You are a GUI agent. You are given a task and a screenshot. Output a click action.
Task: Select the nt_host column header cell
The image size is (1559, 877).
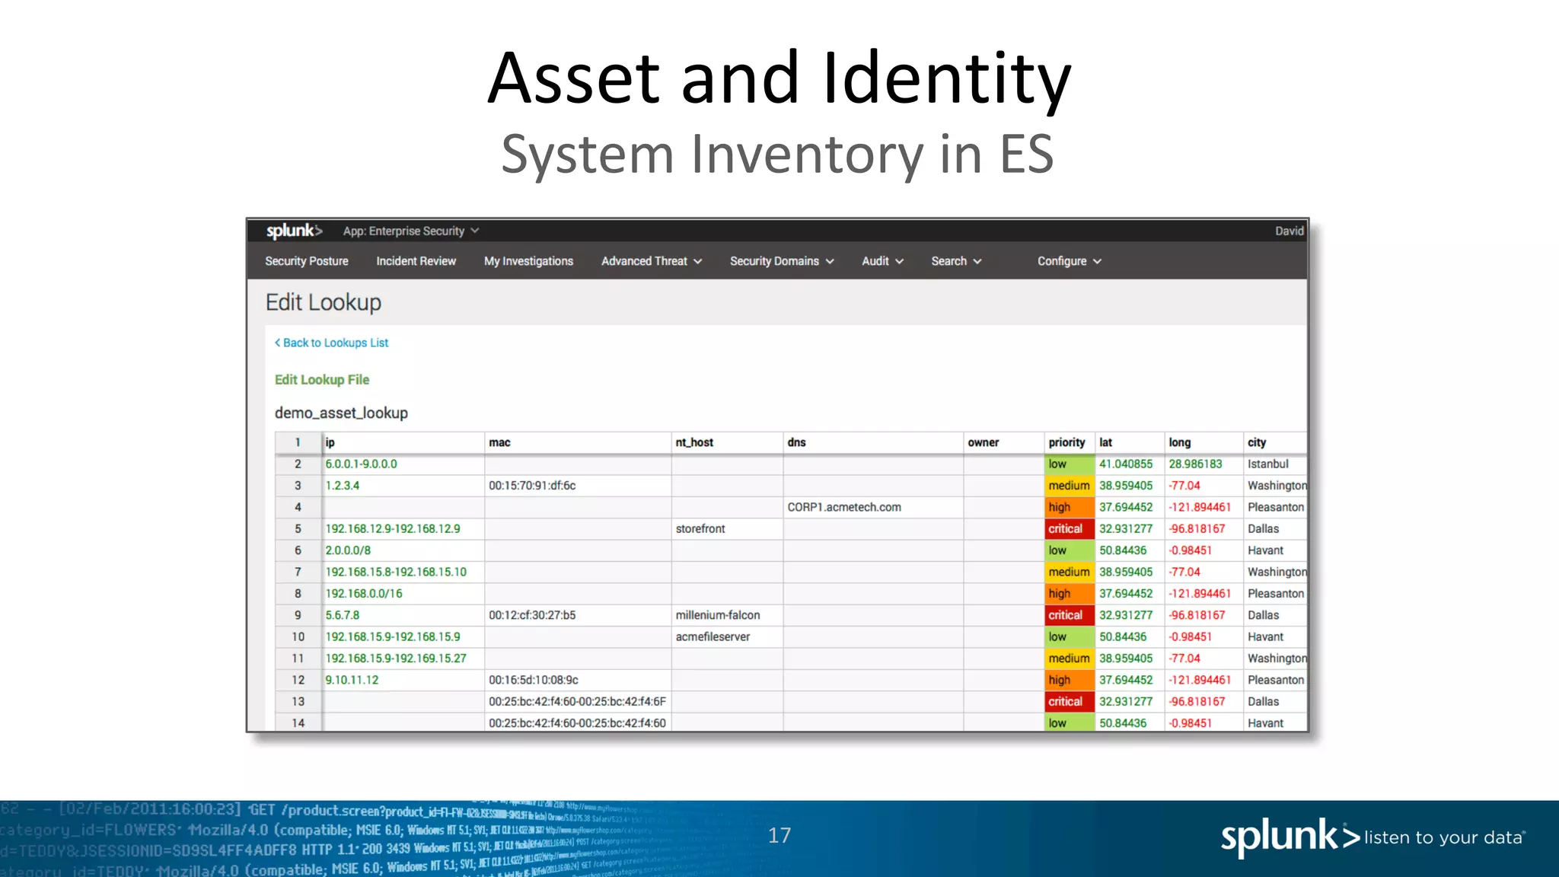(727, 442)
